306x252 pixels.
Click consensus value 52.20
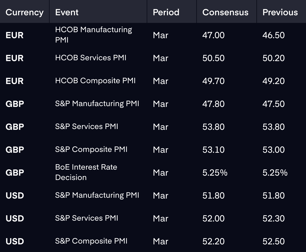click(x=213, y=242)
